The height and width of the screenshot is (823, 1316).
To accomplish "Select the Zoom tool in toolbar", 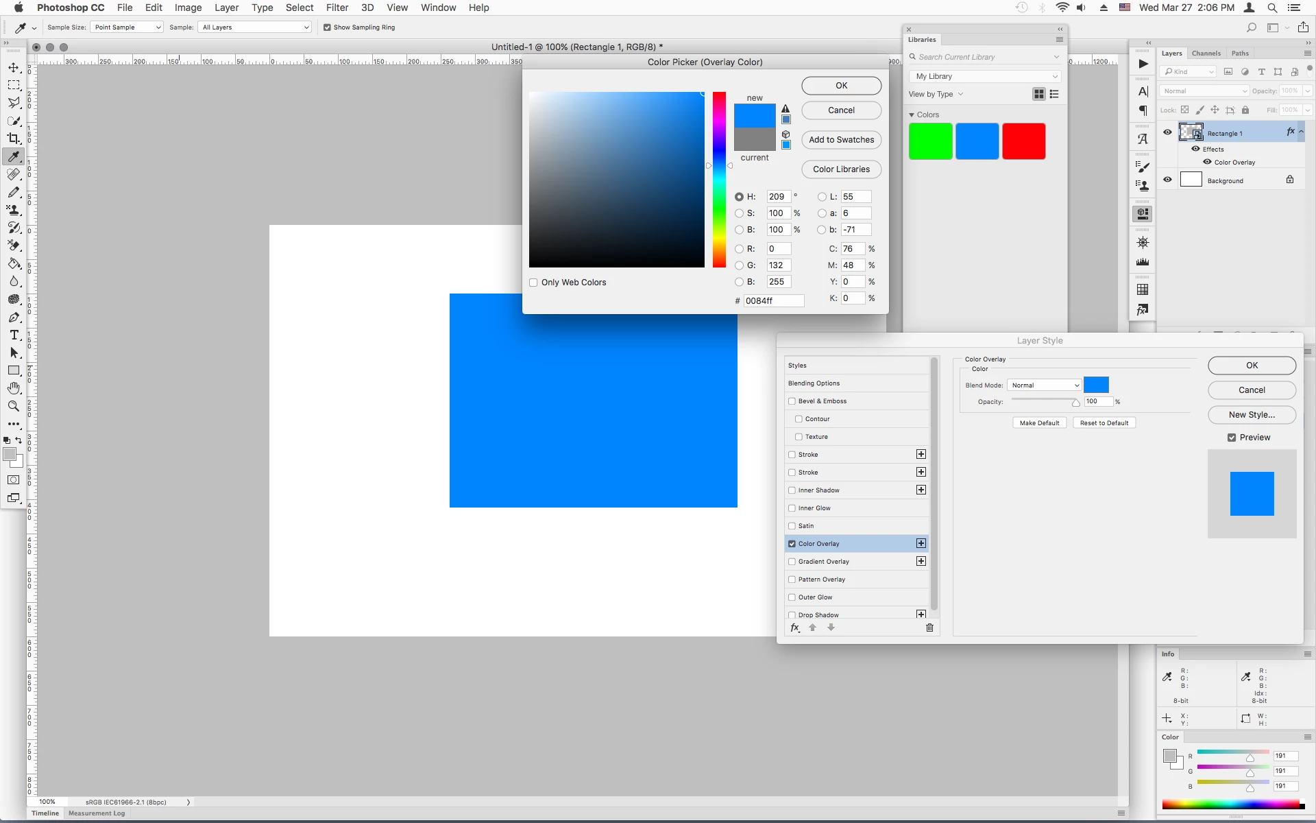I will 14,406.
